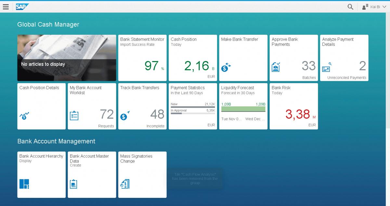Click the Bank Account Hierarchy icon
The image size is (390, 206).
pos(24,184)
